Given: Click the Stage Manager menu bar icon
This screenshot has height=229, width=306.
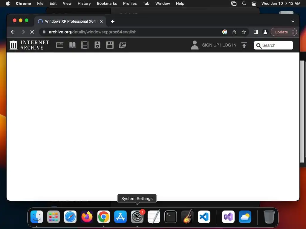Looking at the screenshot, I should click(234, 4).
